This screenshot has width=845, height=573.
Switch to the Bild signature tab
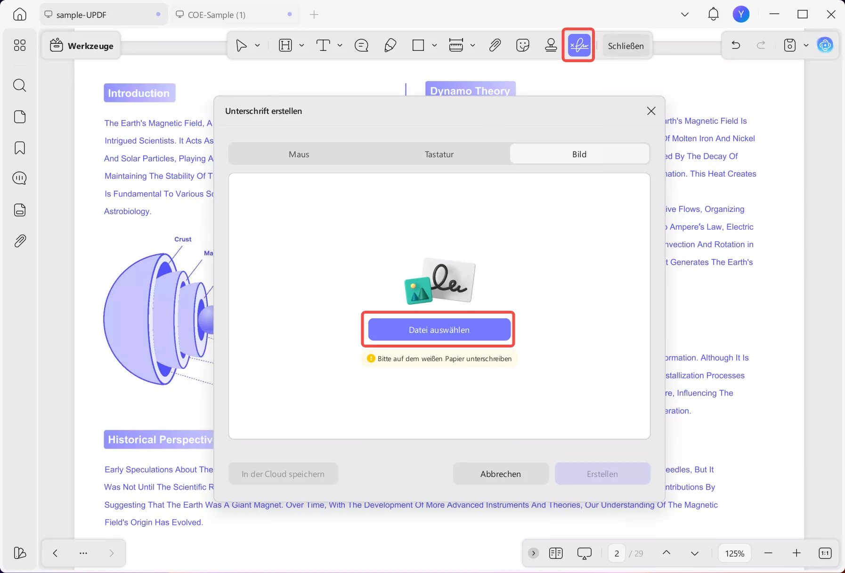(x=579, y=154)
